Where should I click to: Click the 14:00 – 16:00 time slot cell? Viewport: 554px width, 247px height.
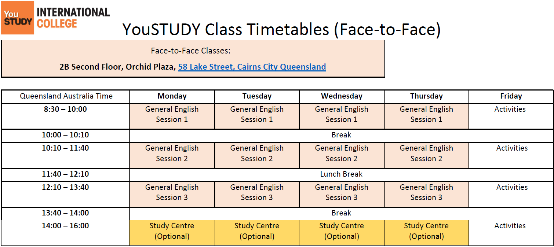point(65,226)
